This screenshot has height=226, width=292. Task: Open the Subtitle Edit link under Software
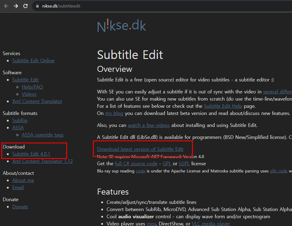tap(25, 80)
